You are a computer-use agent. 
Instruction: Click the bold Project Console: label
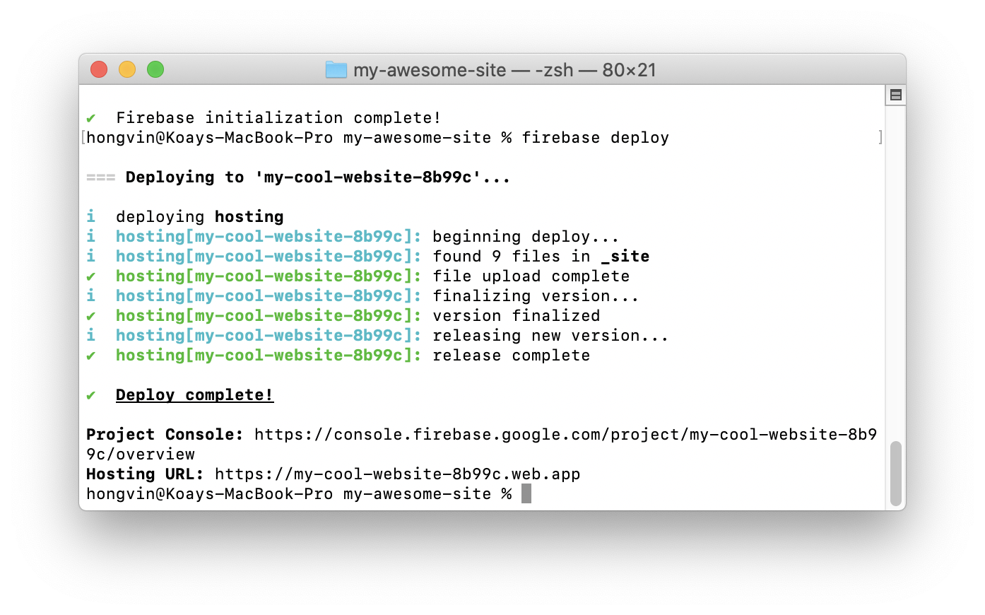tap(165, 435)
